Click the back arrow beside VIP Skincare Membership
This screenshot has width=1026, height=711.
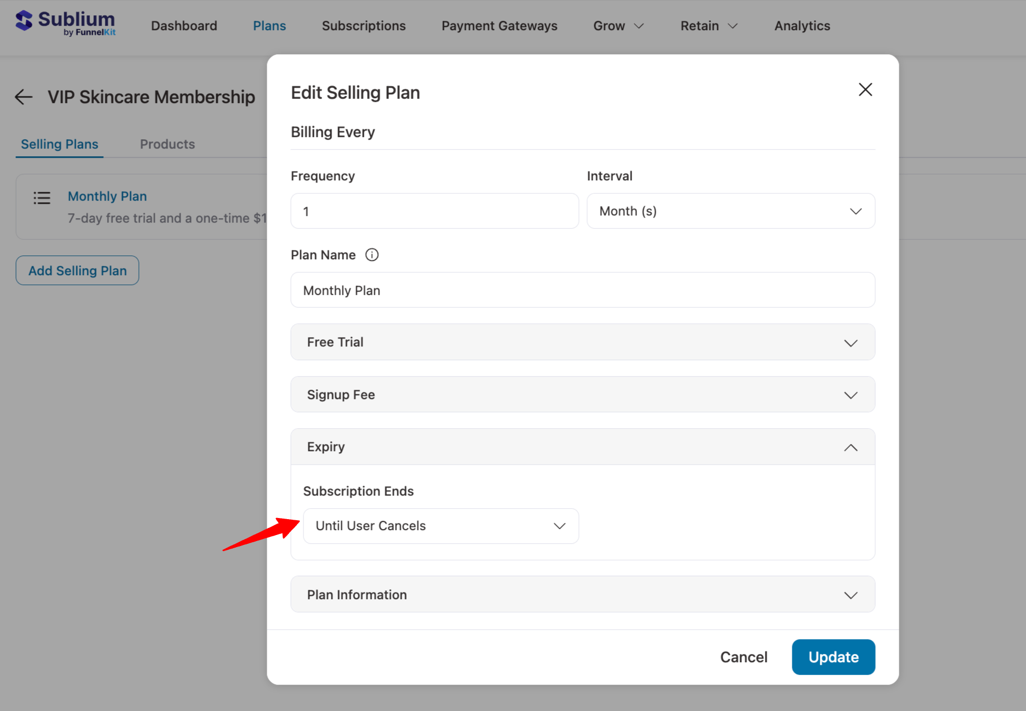[23, 96]
